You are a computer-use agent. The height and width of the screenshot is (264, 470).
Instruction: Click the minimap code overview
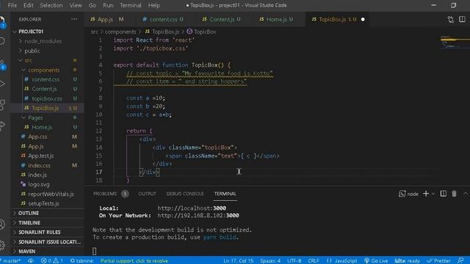[455, 42]
